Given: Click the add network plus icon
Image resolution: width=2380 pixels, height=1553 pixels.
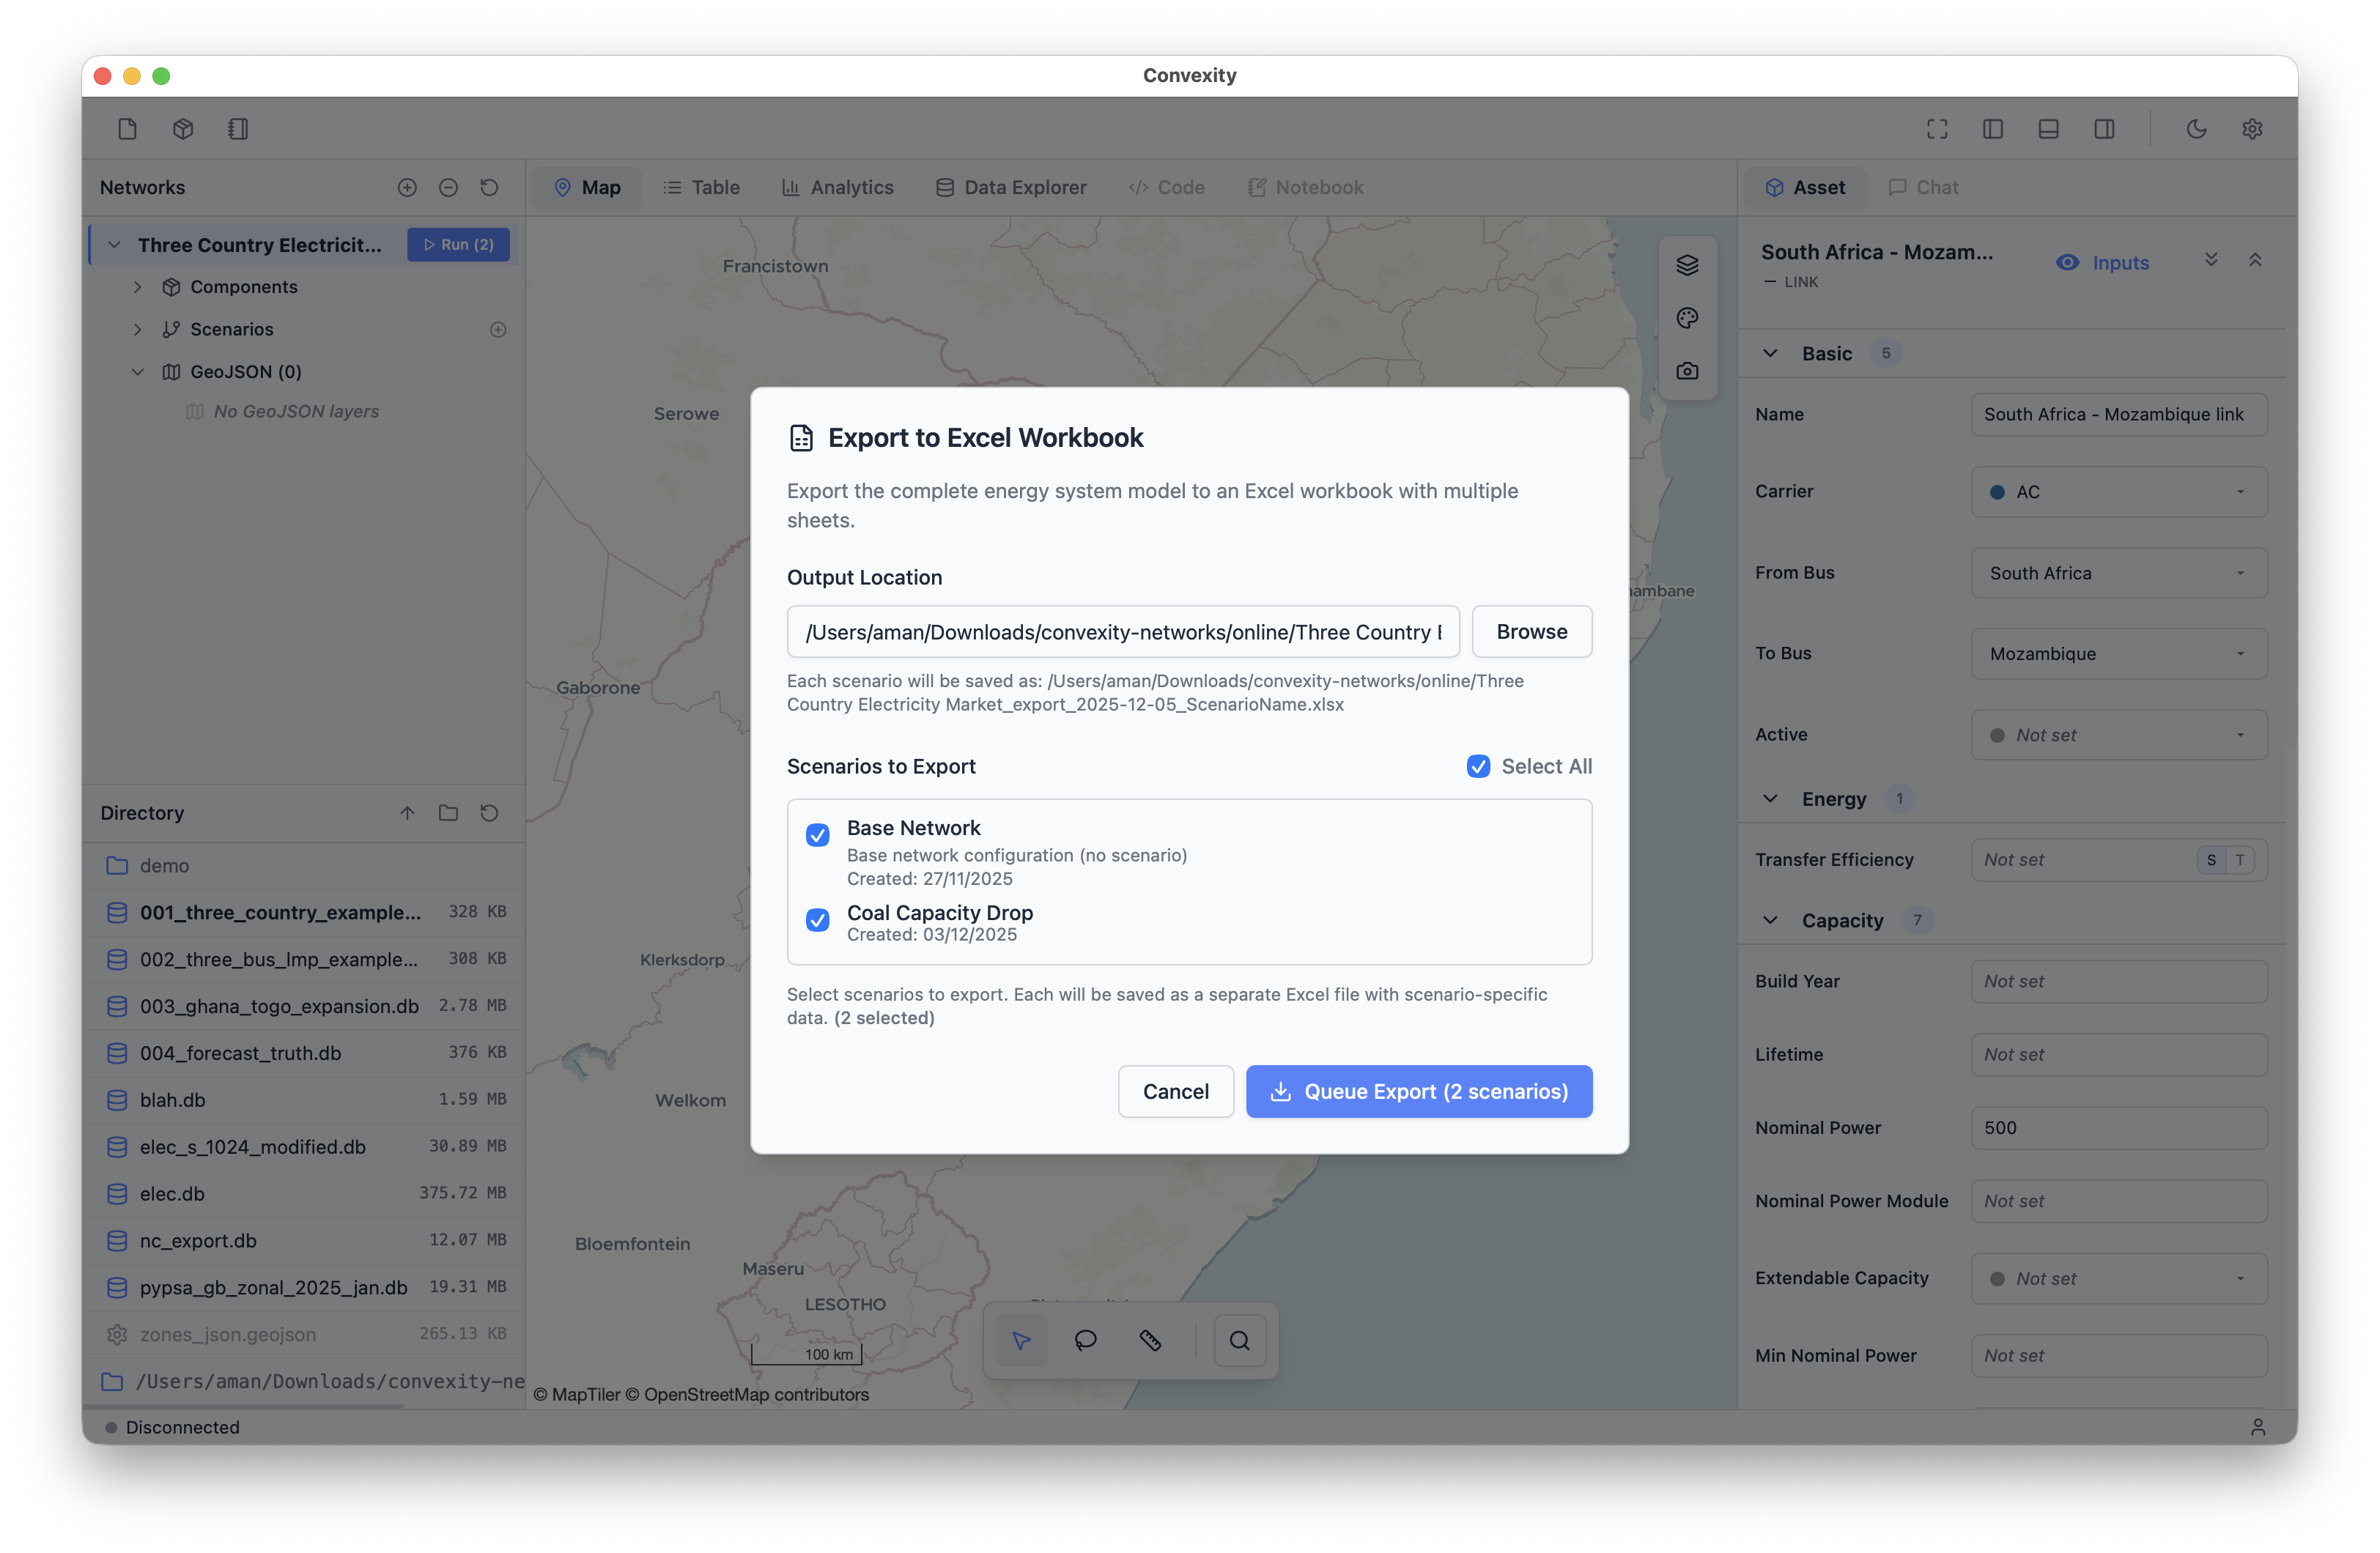Looking at the screenshot, I should [407, 188].
